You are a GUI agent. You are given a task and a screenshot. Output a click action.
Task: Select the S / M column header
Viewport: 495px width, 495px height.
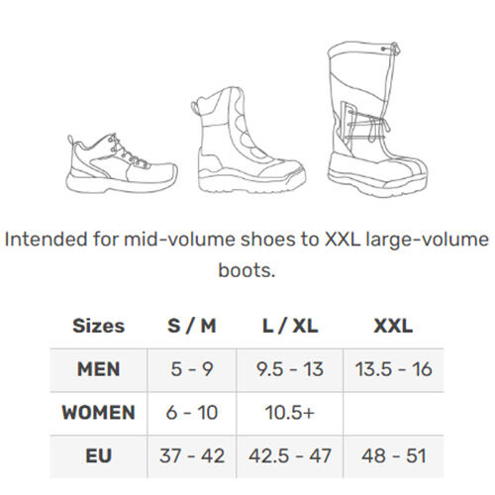(x=192, y=326)
